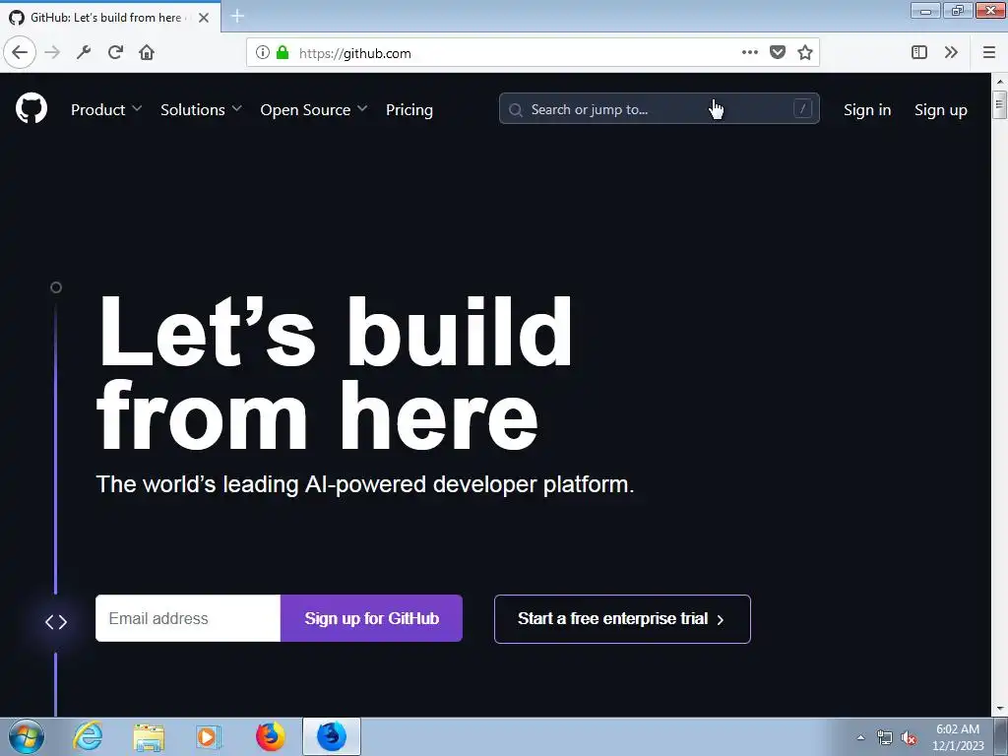The image size is (1008, 756).
Task: Click Sign up in the header
Action: 940,110
